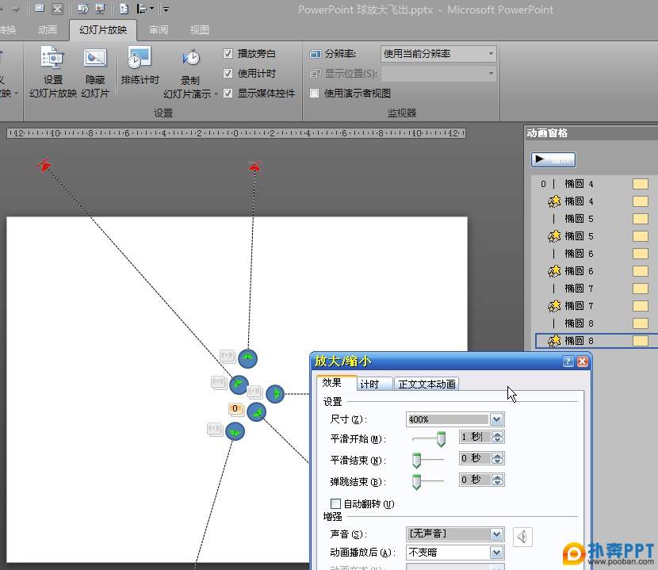Screen dimensions: 658x570
Task: Toggle the 使用计时 checkbox
Action: click(x=228, y=74)
